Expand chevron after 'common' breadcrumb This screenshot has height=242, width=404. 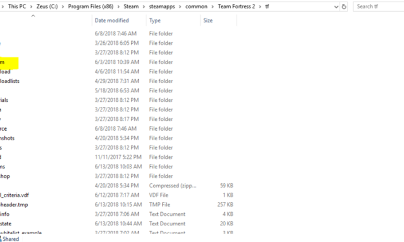pyautogui.click(x=213, y=7)
